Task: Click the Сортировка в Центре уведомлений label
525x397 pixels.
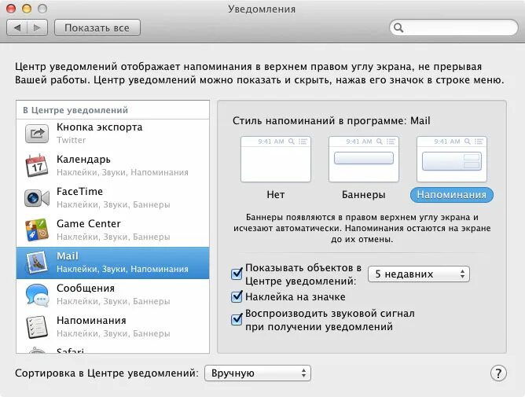Action: point(107,373)
